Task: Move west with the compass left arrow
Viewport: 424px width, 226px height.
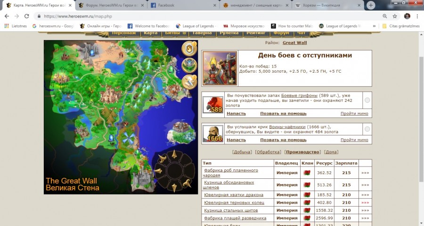Action: click(x=158, y=171)
